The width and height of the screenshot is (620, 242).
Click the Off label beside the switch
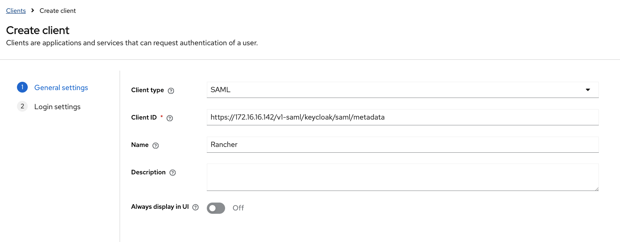tap(238, 208)
